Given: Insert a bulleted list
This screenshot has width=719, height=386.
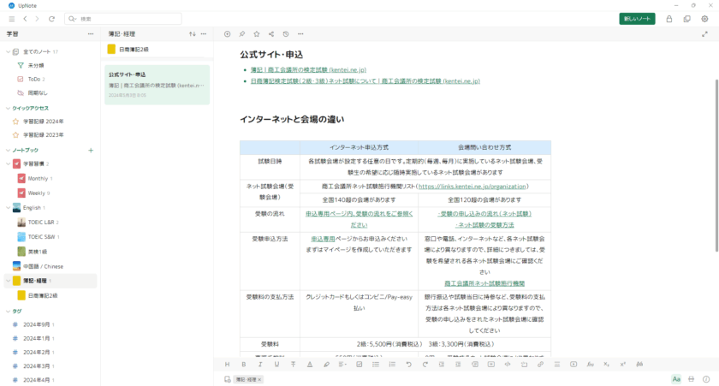Looking at the screenshot, I should [x=376, y=365].
